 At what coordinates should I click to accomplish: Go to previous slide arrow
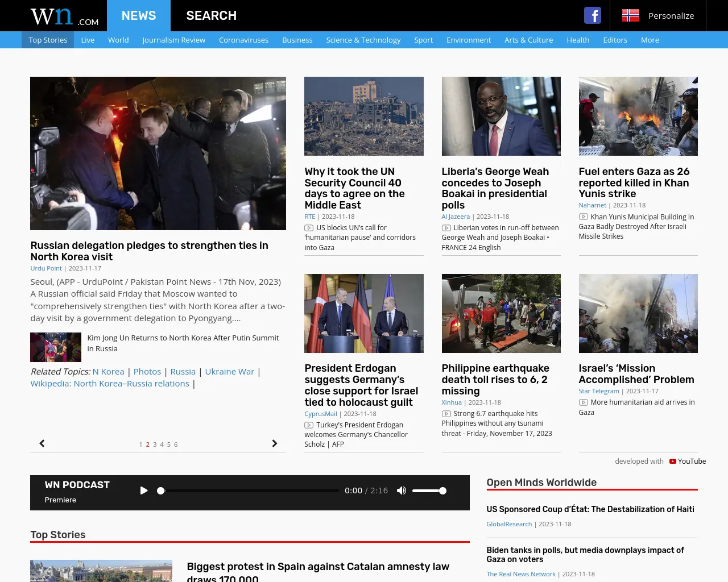pos(42,443)
